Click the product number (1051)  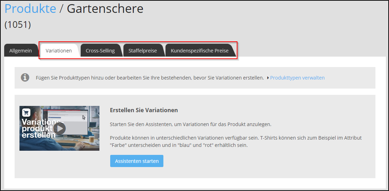[x=18, y=25]
